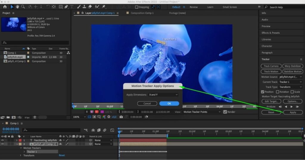305x160 pixels.
Task: Open the Track Type dropdown
Action: (290, 87)
